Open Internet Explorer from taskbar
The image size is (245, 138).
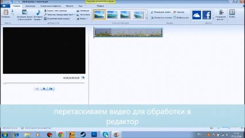tap(16, 135)
